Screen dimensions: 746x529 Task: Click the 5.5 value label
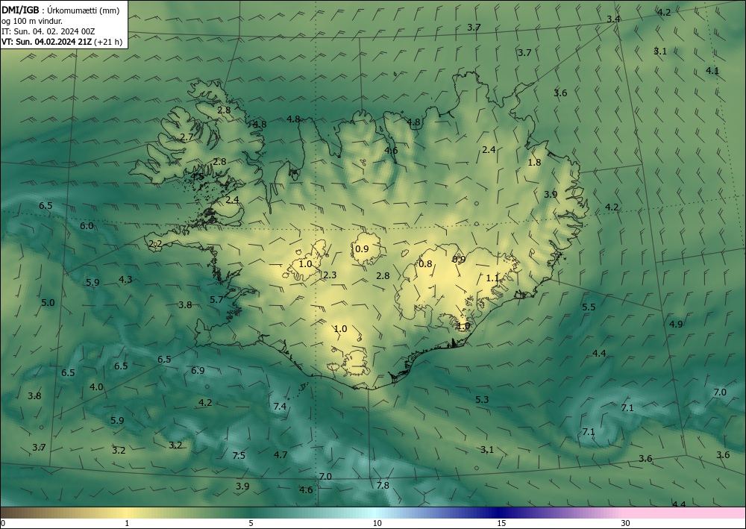pyautogui.click(x=589, y=307)
